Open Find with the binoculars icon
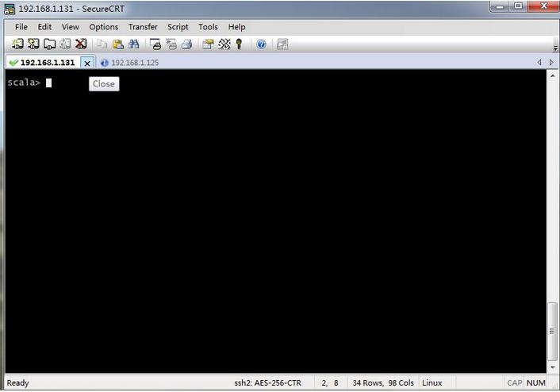Screen dimensions: 560x392 [133, 44]
